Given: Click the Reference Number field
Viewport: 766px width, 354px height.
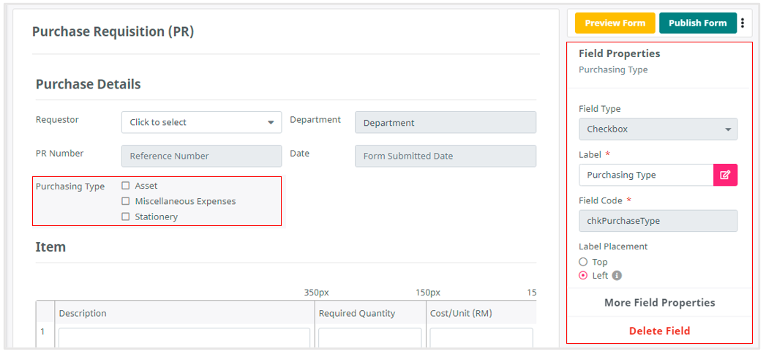Looking at the screenshot, I should 201,157.
